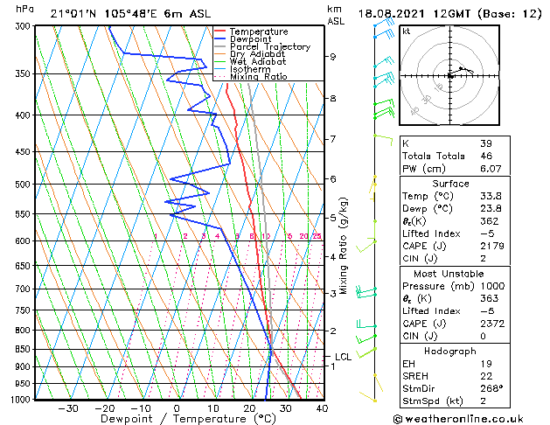
Task: Click the 'Pressure (mb)' value 1000
Action: 492,286
